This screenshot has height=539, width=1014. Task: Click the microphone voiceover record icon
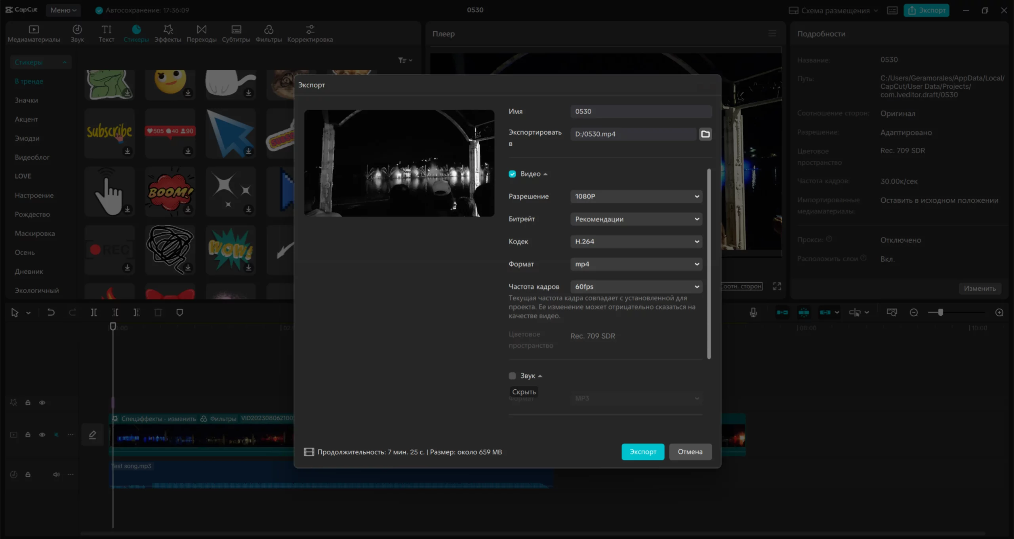[x=753, y=312]
